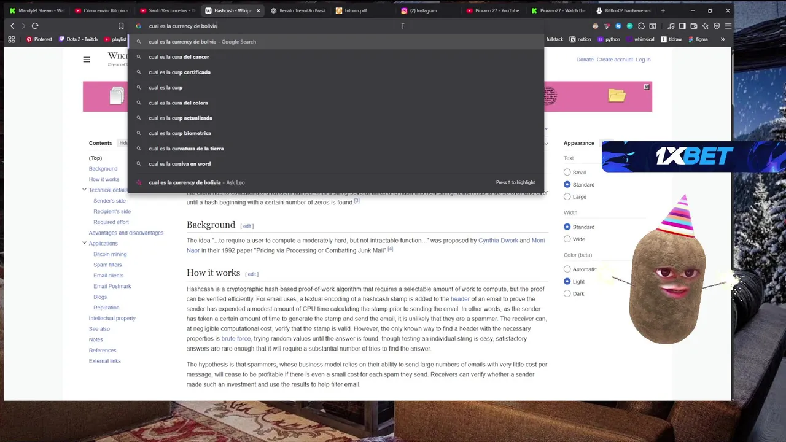Screen dimensions: 786x442
Task: Open the extensions puzzle-piece icon
Action: tap(641, 26)
